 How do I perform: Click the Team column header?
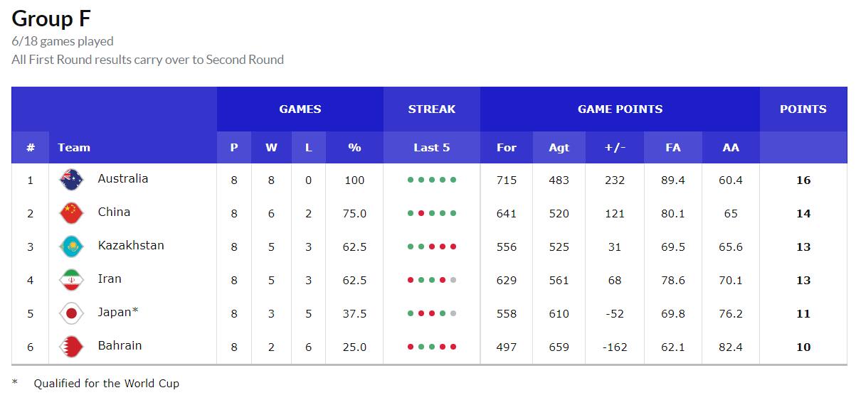pos(74,148)
